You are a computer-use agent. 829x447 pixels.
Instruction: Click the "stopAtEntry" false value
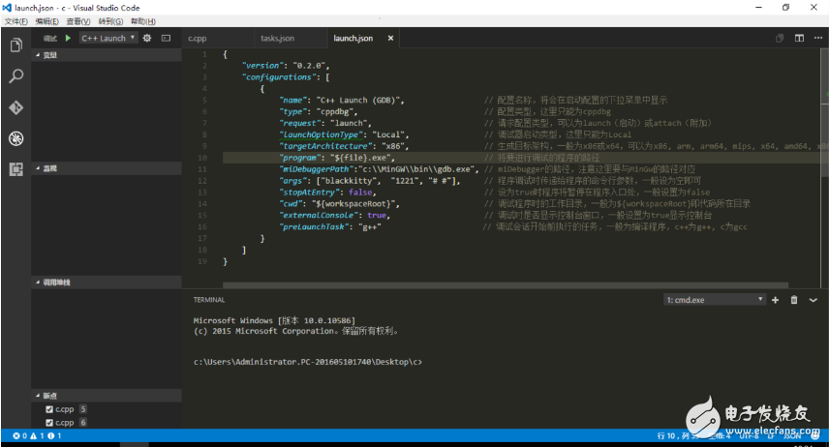coord(360,193)
